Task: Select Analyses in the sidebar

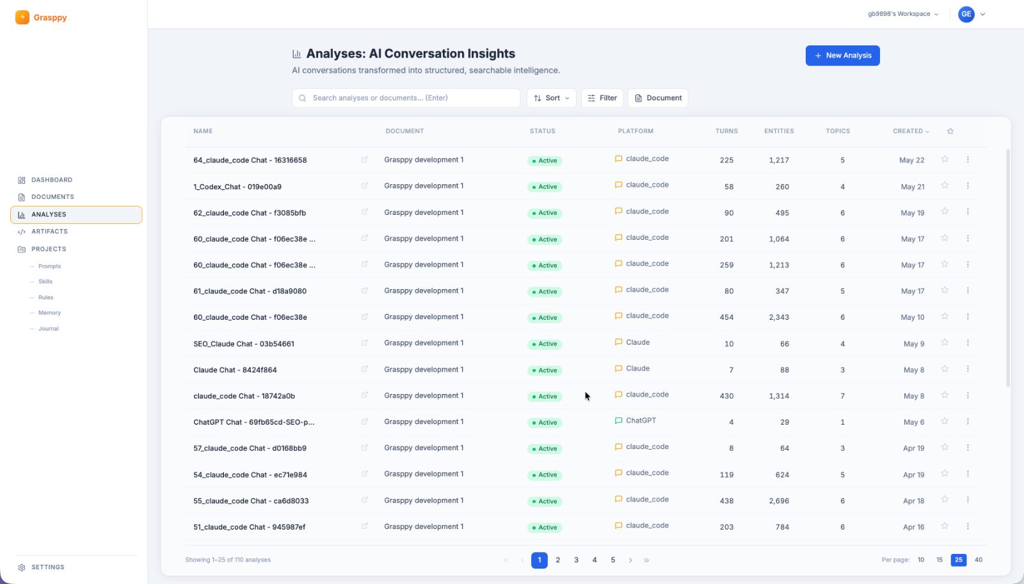Action: 76,215
